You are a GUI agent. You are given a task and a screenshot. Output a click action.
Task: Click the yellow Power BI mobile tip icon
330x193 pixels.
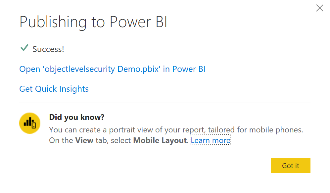pos(30,123)
